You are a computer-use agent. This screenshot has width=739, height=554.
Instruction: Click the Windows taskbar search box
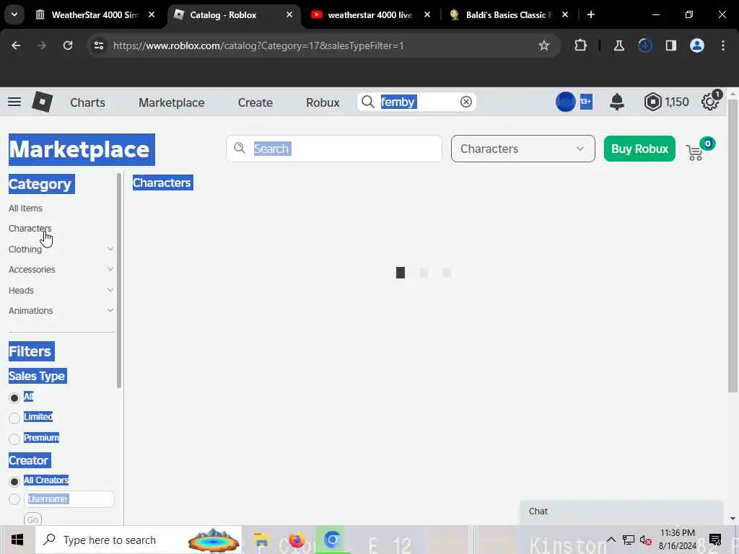pyautogui.click(x=138, y=540)
